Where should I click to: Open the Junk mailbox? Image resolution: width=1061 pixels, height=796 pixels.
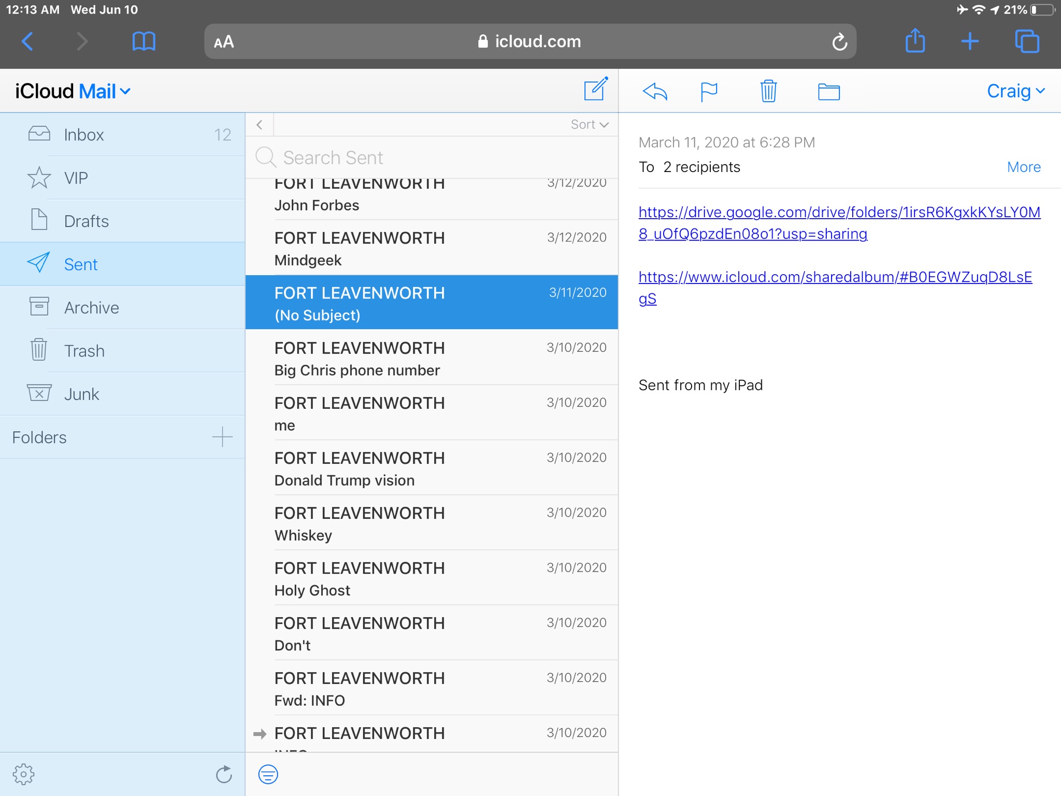[x=122, y=394]
